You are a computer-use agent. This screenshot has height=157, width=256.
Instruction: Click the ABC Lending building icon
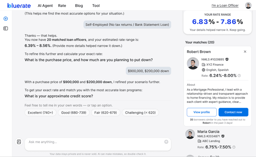199,141
